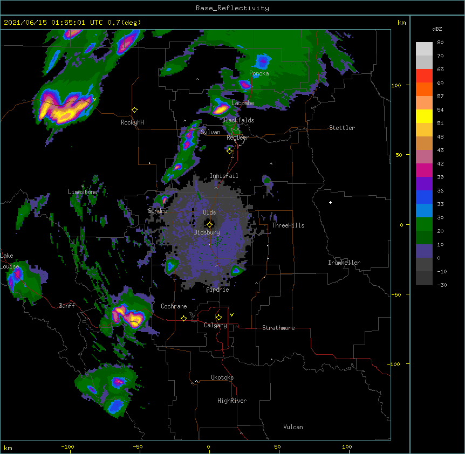Select the Stettler label
The width and height of the screenshot is (465, 454).
(x=342, y=128)
